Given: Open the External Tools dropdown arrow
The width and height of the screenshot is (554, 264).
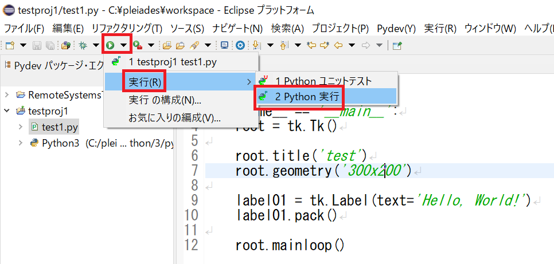Looking at the screenshot, I should pyautogui.click(x=151, y=45).
